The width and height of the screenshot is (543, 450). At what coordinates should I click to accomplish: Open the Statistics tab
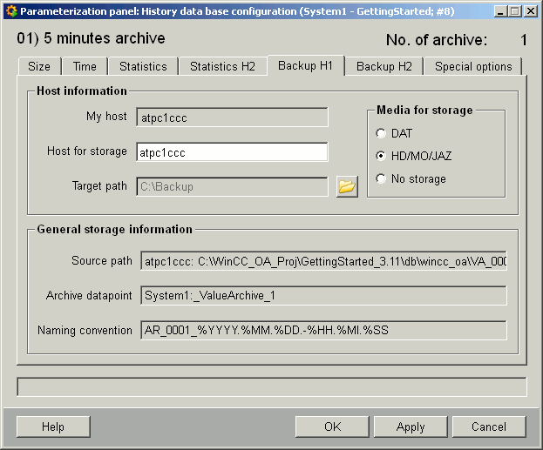143,66
